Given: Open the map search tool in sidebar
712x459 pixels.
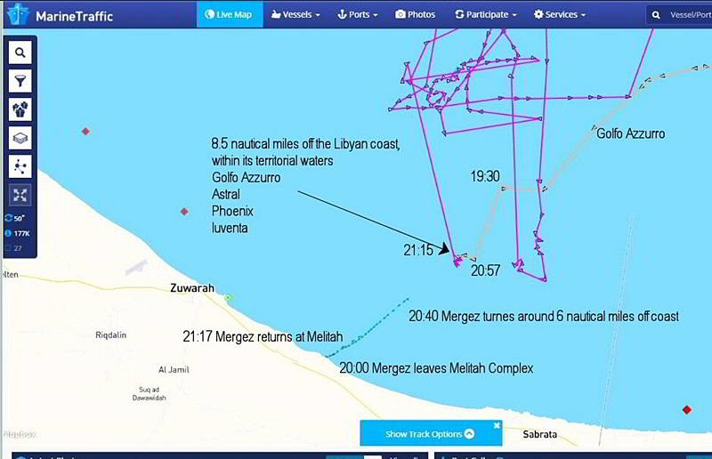Looking at the screenshot, I should pyautogui.click(x=20, y=52).
